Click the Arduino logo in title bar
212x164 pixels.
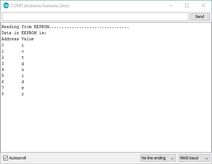(6, 5)
